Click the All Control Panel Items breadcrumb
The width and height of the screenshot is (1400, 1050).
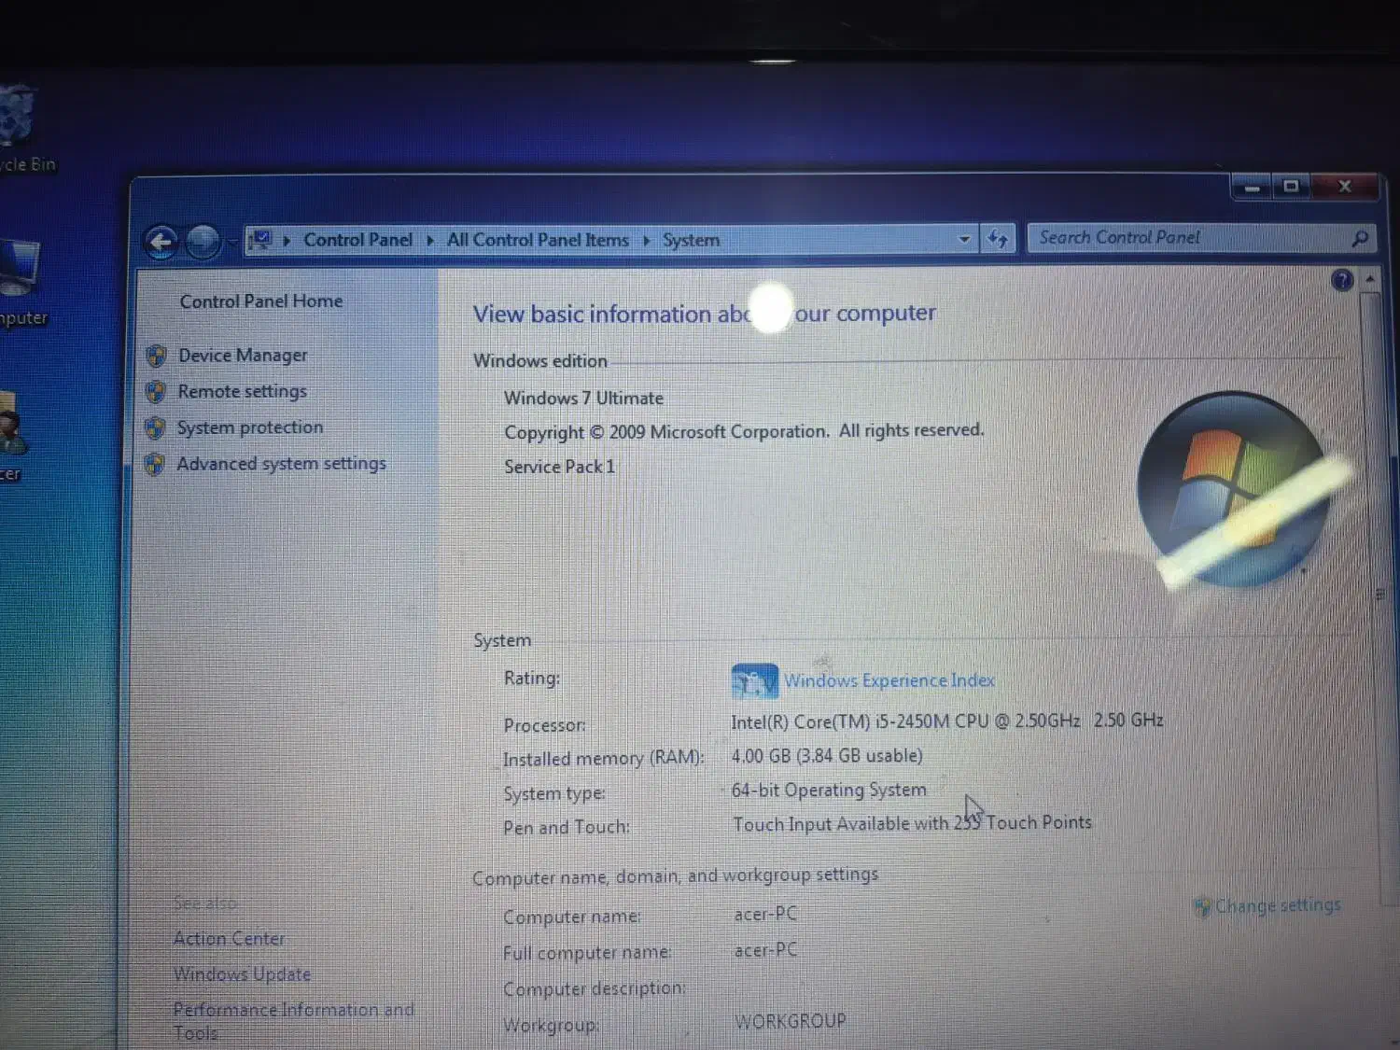538,240
